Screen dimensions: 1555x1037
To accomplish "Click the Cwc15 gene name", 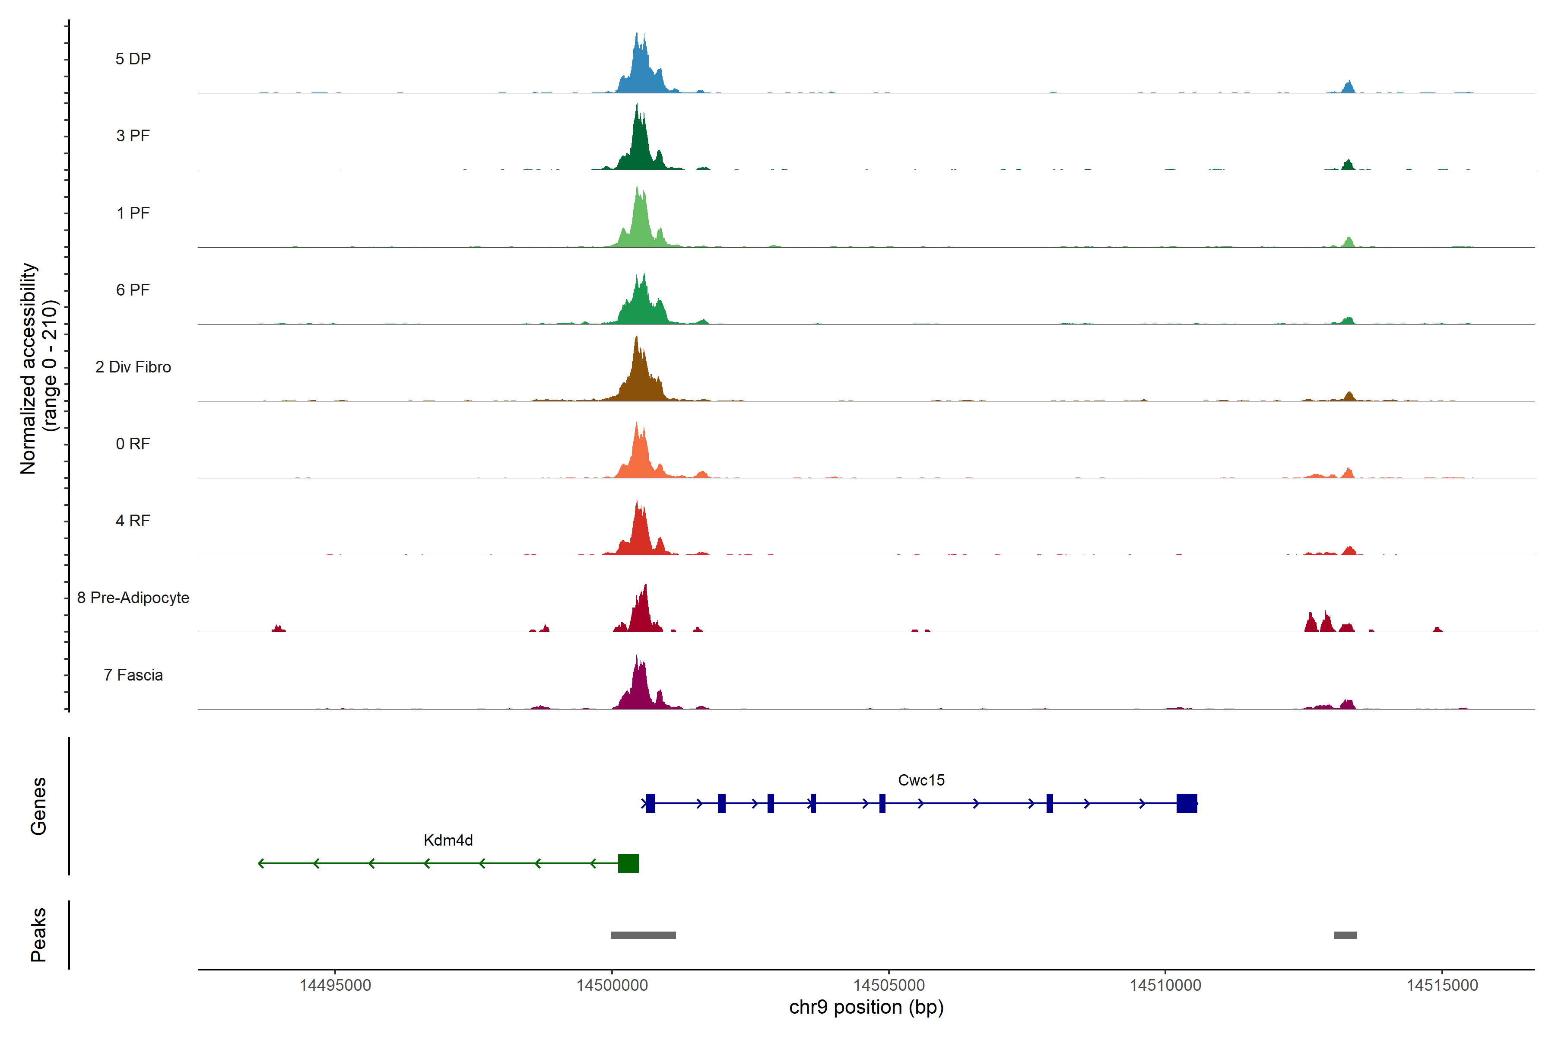I will pos(921,780).
